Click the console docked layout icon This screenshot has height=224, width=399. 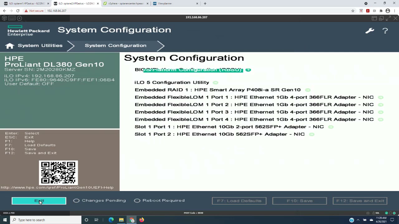[374, 18]
